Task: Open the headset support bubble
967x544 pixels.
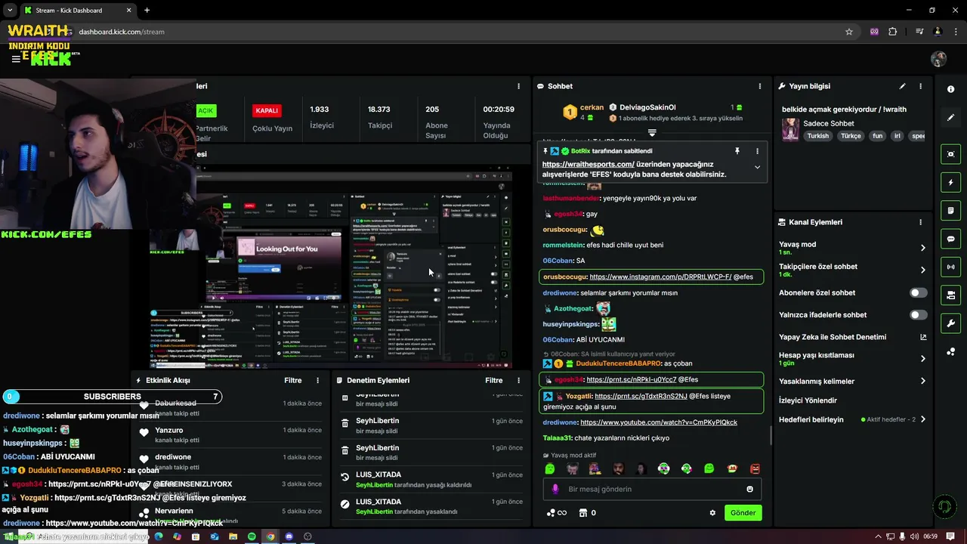Action: tap(943, 505)
